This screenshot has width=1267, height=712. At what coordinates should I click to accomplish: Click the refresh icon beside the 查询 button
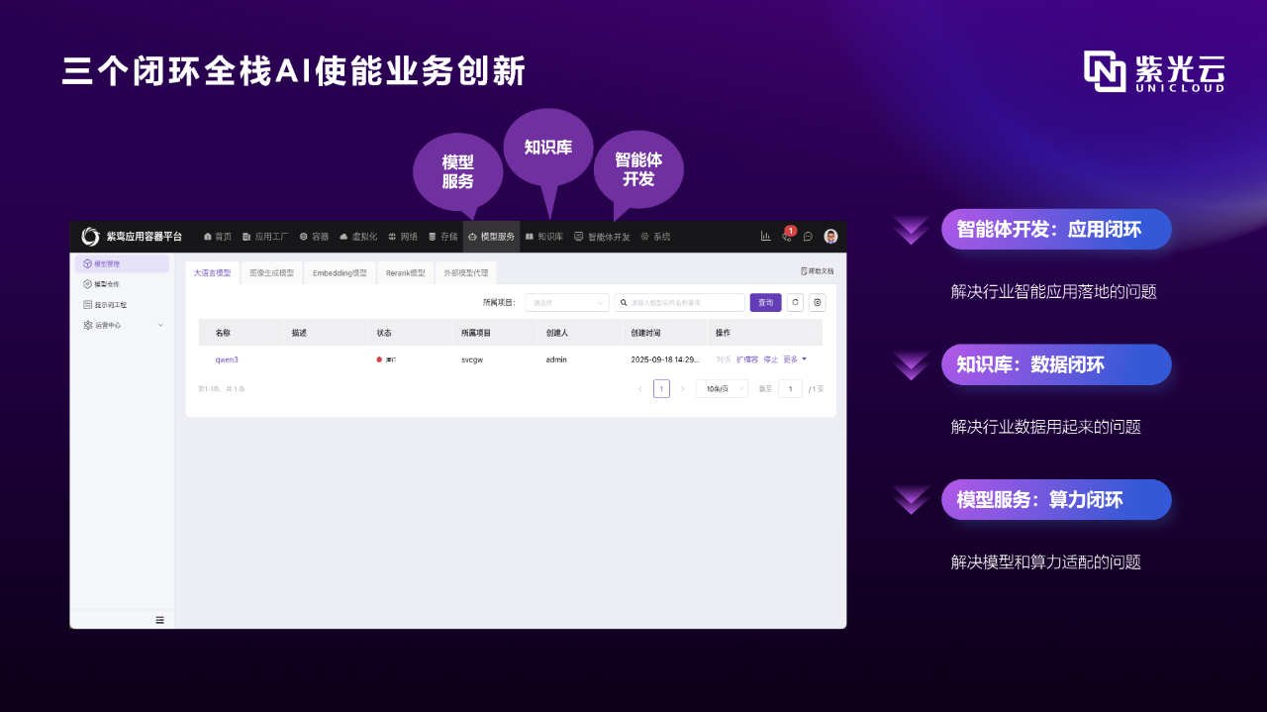795,302
